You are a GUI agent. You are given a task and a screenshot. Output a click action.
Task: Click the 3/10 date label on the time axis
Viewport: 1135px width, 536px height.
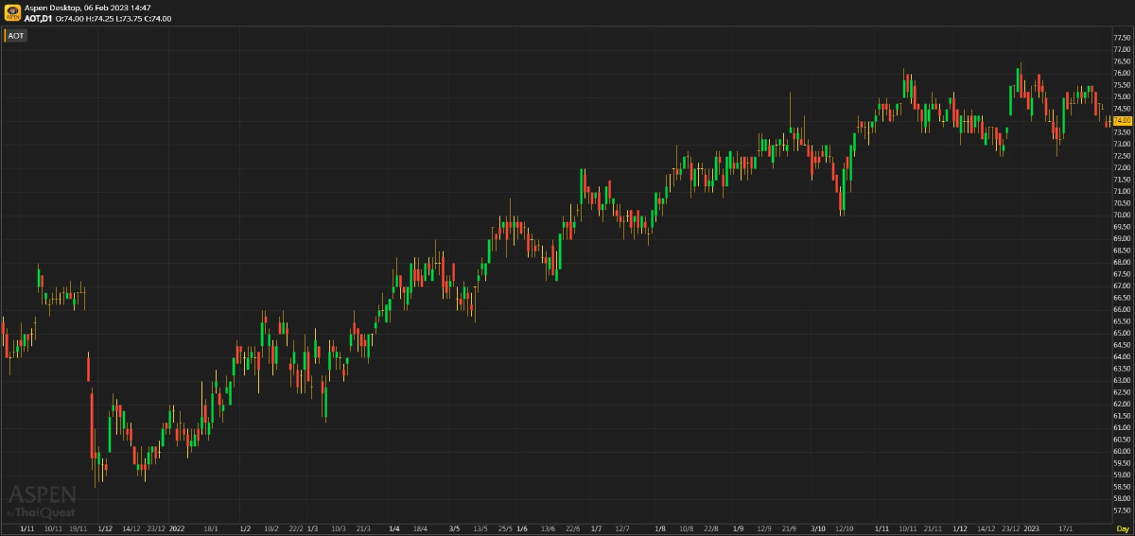pyautogui.click(x=818, y=528)
